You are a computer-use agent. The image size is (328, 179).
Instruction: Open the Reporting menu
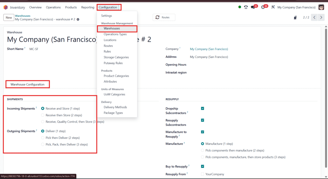(88, 7)
